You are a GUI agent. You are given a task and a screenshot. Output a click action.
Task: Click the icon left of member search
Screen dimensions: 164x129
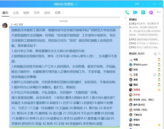(155, 54)
